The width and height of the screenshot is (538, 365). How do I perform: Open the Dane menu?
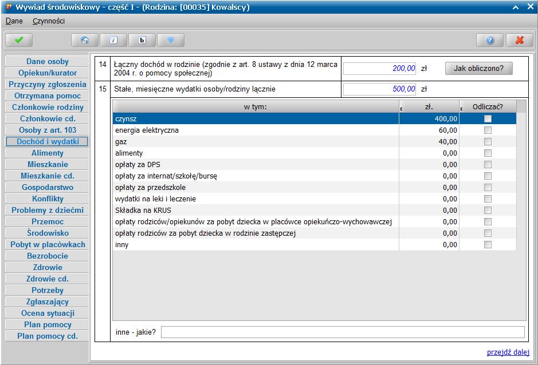pyautogui.click(x=14, y=21)
